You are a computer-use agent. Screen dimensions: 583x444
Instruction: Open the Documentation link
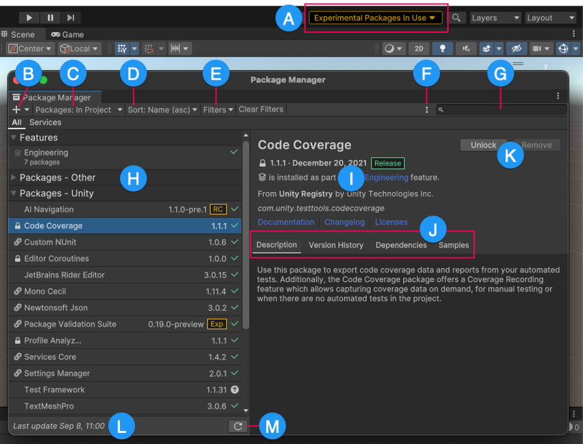click(286, 222)
